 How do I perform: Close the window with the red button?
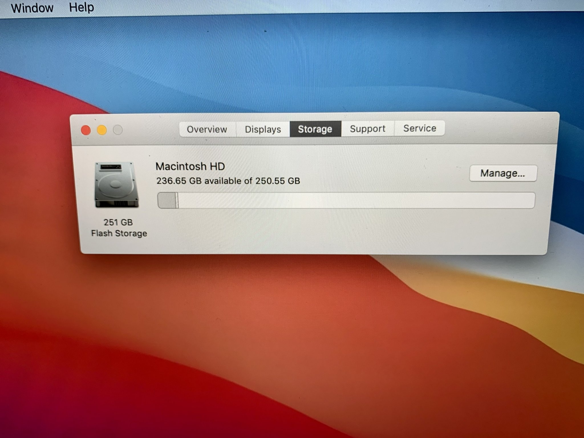86,130
